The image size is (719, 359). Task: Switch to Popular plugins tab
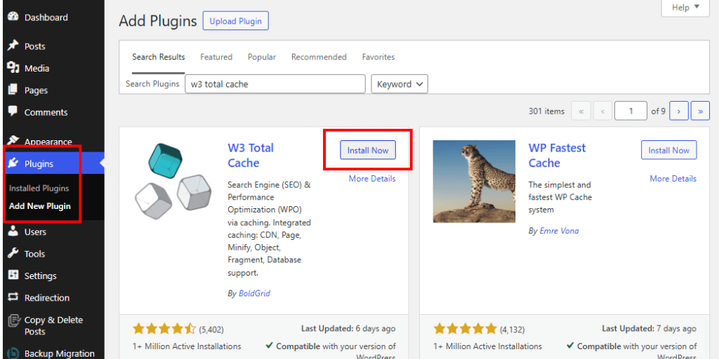pyautogui.click(x=262, y=57)
